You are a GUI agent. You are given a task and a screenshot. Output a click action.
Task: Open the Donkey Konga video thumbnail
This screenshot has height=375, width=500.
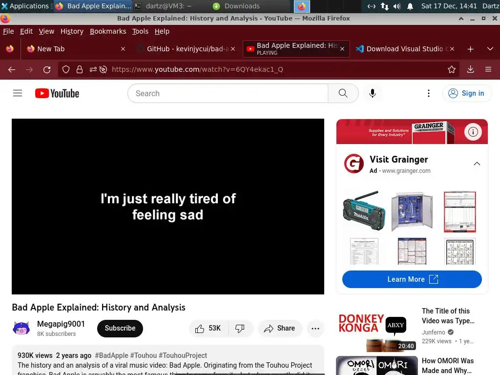376,330
